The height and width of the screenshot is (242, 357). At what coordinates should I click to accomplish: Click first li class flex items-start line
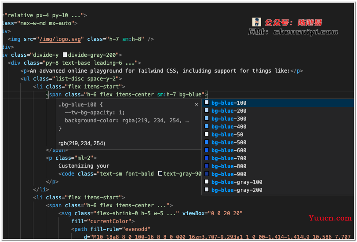(x=79, y=87)
